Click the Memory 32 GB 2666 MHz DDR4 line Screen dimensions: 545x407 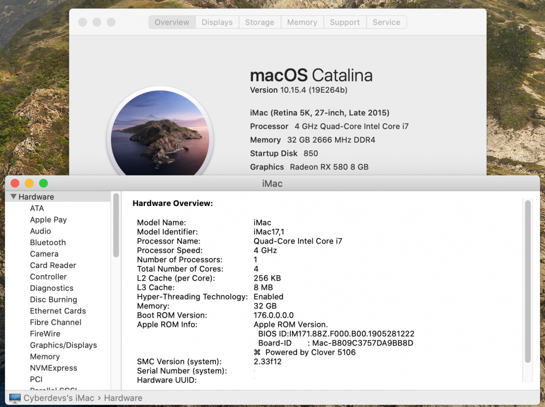(312, 139)
